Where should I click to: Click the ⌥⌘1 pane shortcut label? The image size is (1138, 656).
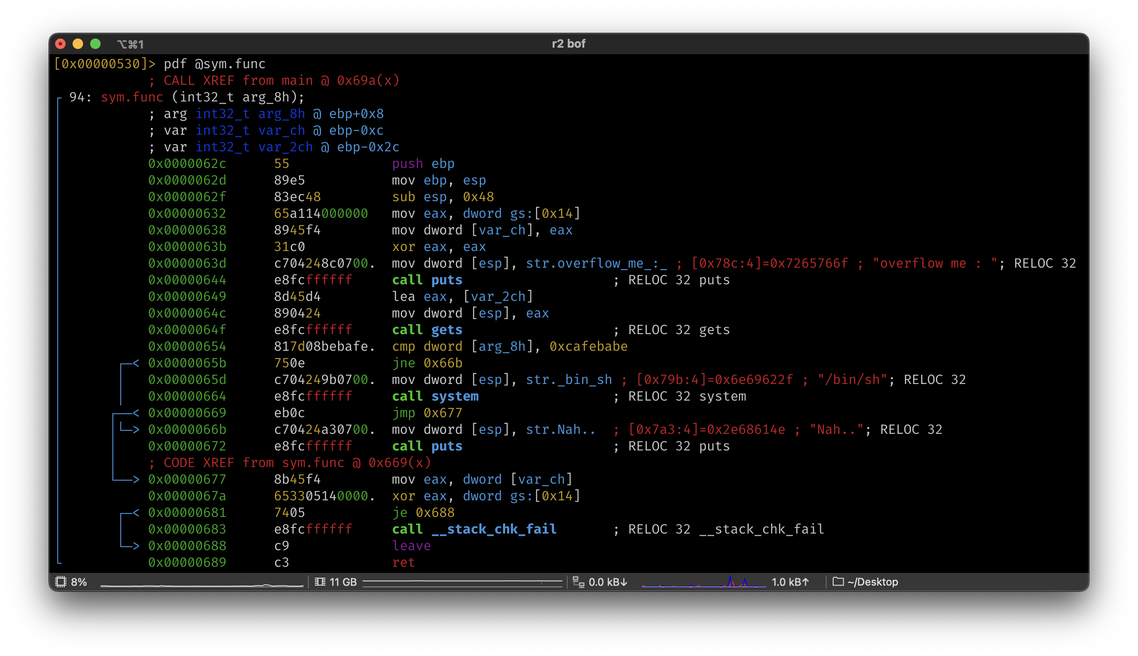[x=130, y=44]
